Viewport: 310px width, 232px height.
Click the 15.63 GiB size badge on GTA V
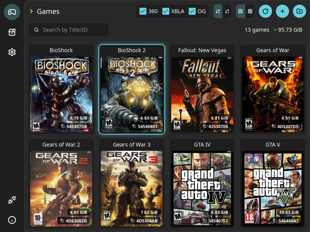pos(289,212)
